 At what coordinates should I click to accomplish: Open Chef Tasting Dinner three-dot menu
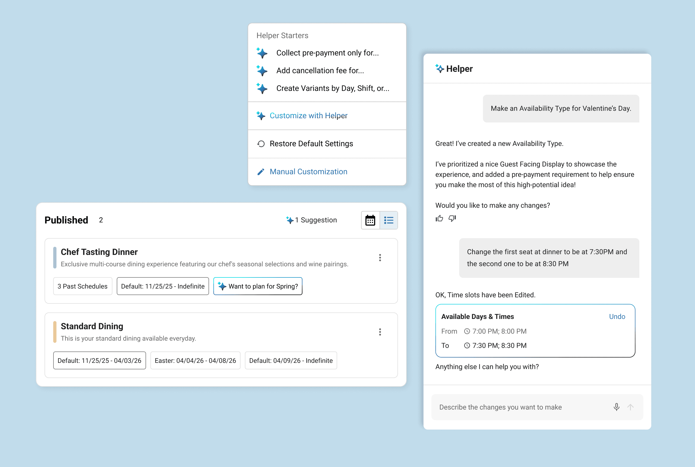click(380, 258)
